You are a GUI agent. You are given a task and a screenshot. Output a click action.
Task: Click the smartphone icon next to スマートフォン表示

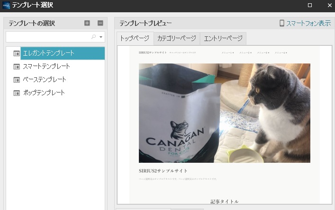[x=282, y=23]
